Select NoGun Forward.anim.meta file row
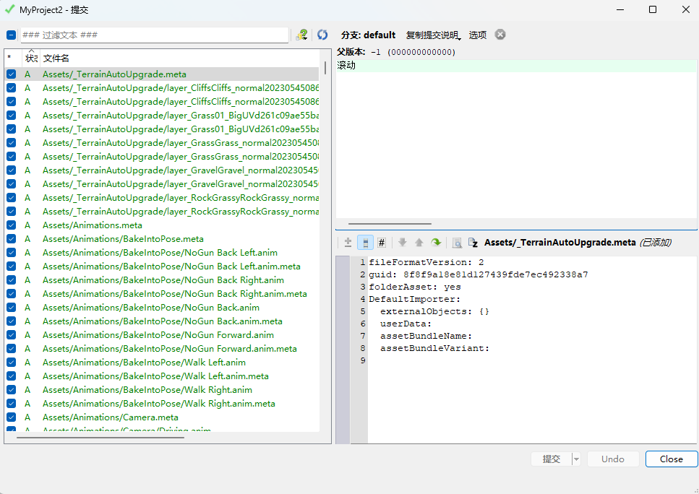The image size is (699, 494). [162, 349]
